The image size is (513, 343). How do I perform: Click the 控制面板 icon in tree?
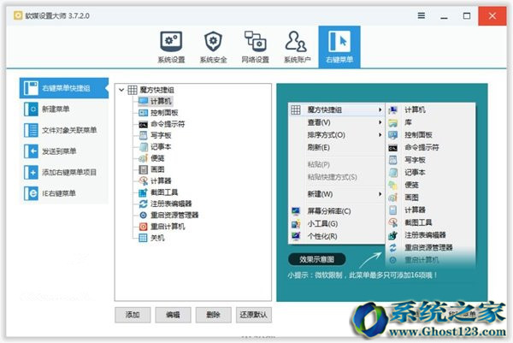pyautogui.click(x=143, y=113)
